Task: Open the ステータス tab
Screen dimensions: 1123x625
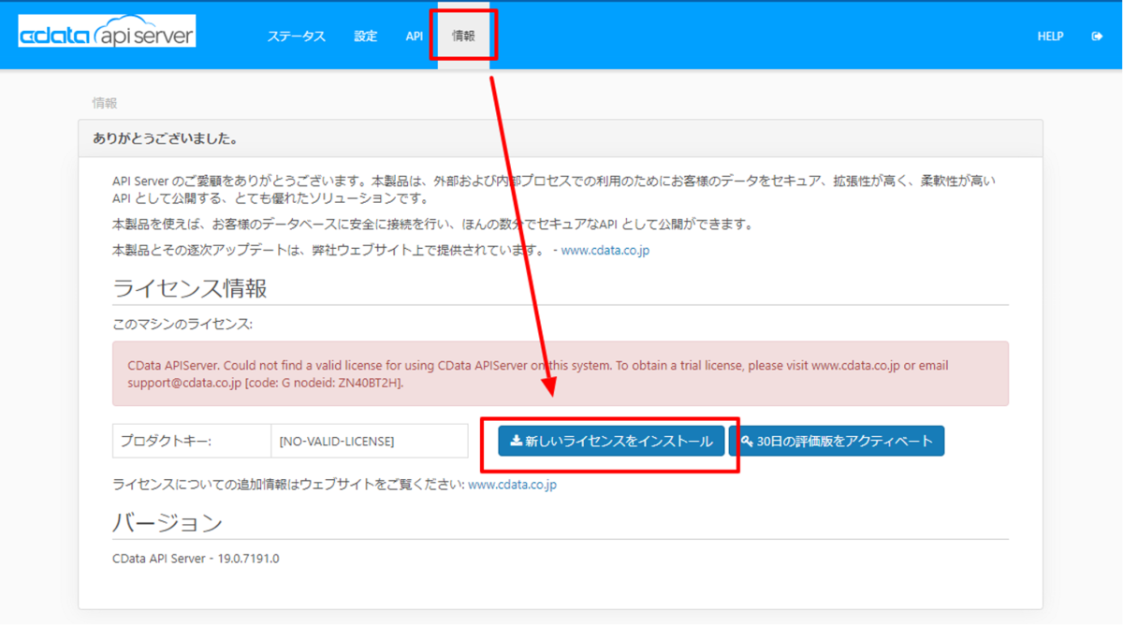Action: point(297,36)
